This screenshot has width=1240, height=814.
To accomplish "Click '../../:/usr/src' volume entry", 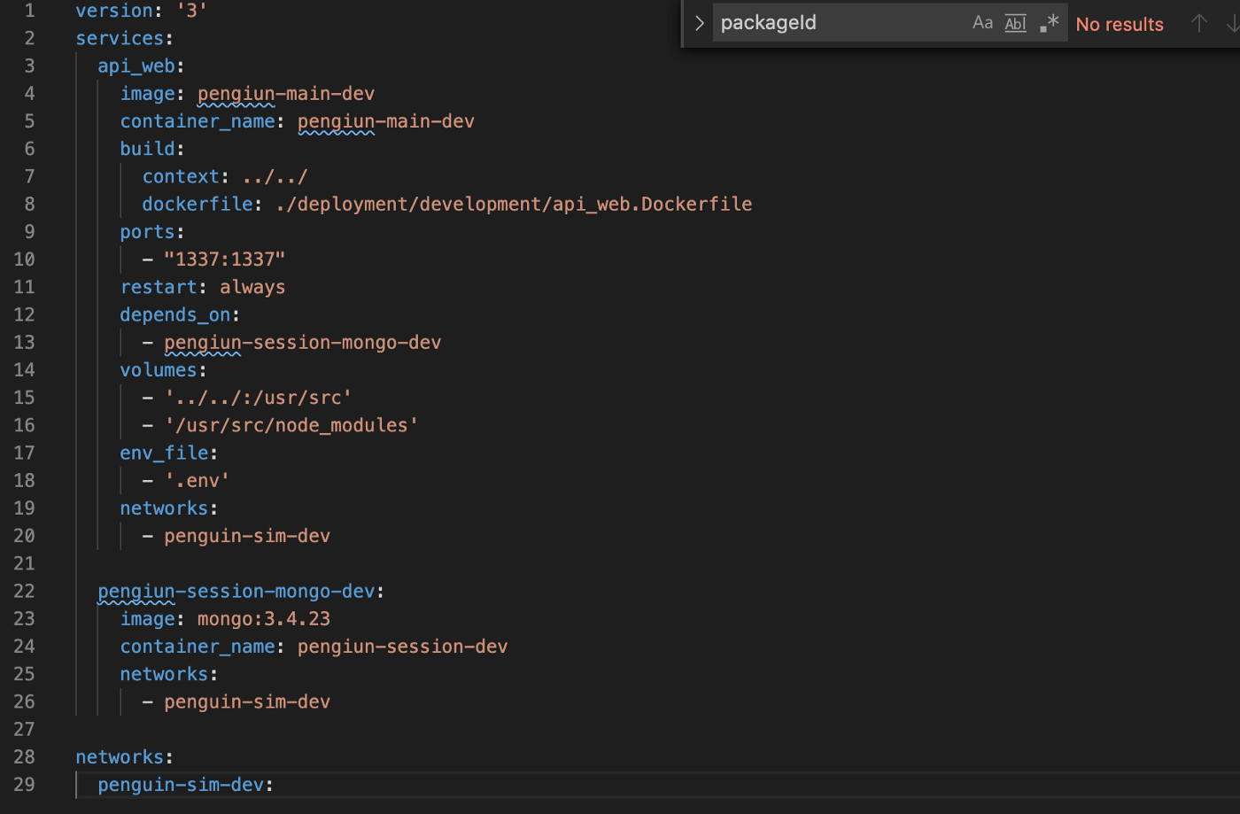I will coord(259,398).
